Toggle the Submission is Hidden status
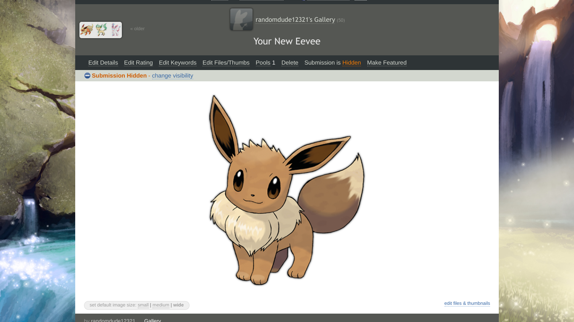 tap(332, 62)
